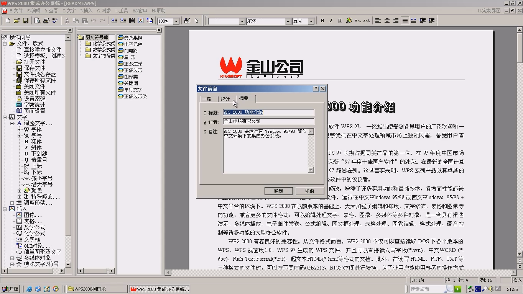This screenshot has width=523, height=294.
Task: Expand the 调整段落 tree node
Action: 12,203
